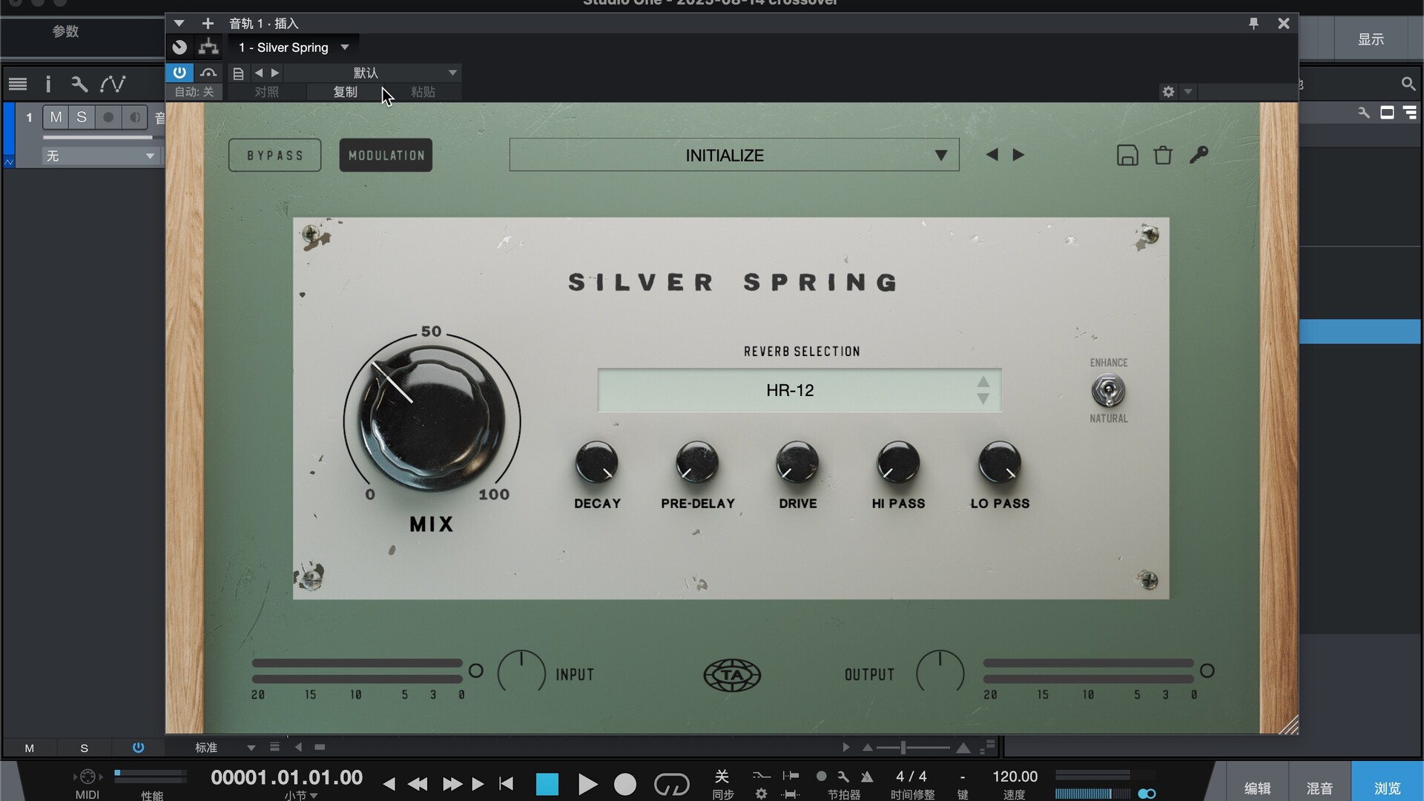Open the track 1 无 input dropdown
Screen dimensions: 1424x801
[x=100, y=156]
